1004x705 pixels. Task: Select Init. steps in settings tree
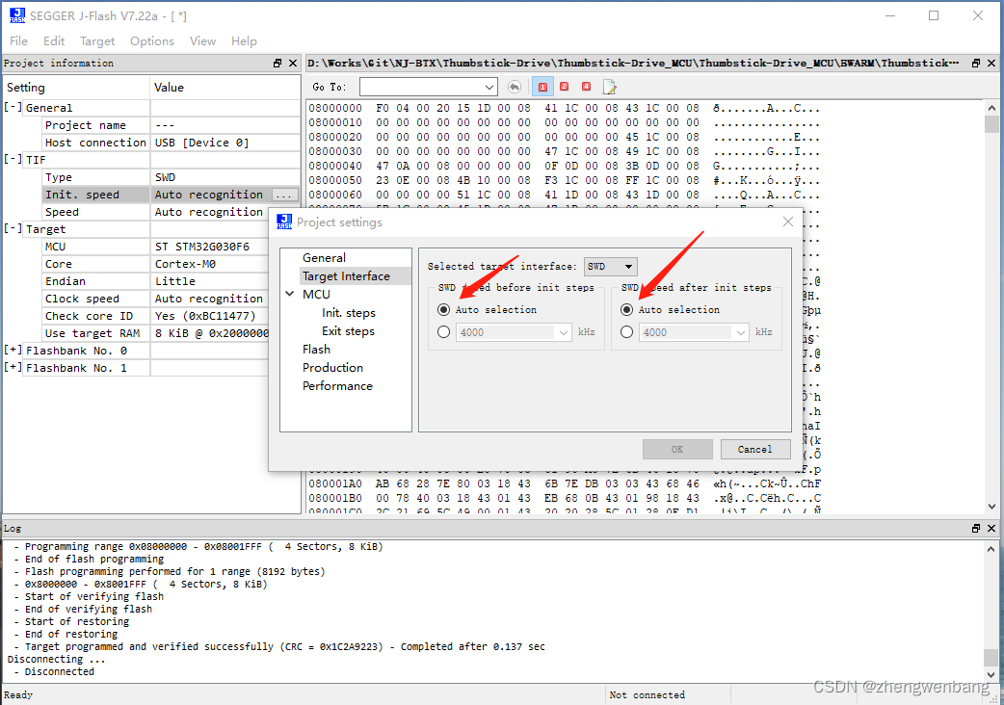pos(349,313)
